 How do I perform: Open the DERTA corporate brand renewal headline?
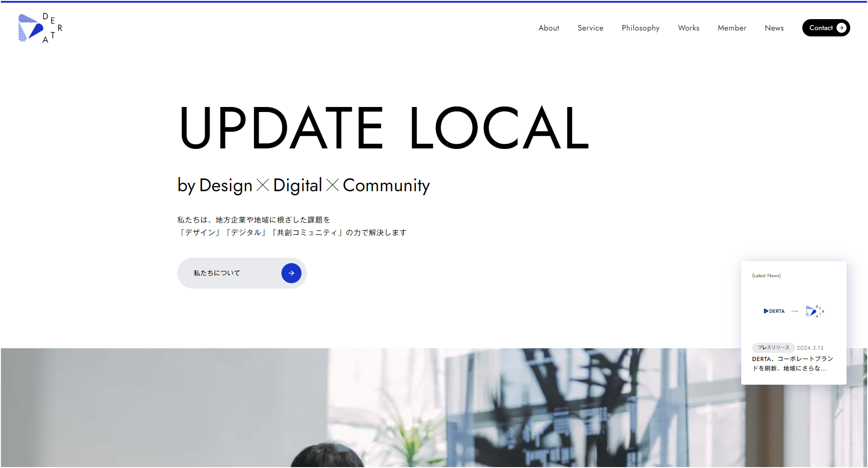point(792,364)
